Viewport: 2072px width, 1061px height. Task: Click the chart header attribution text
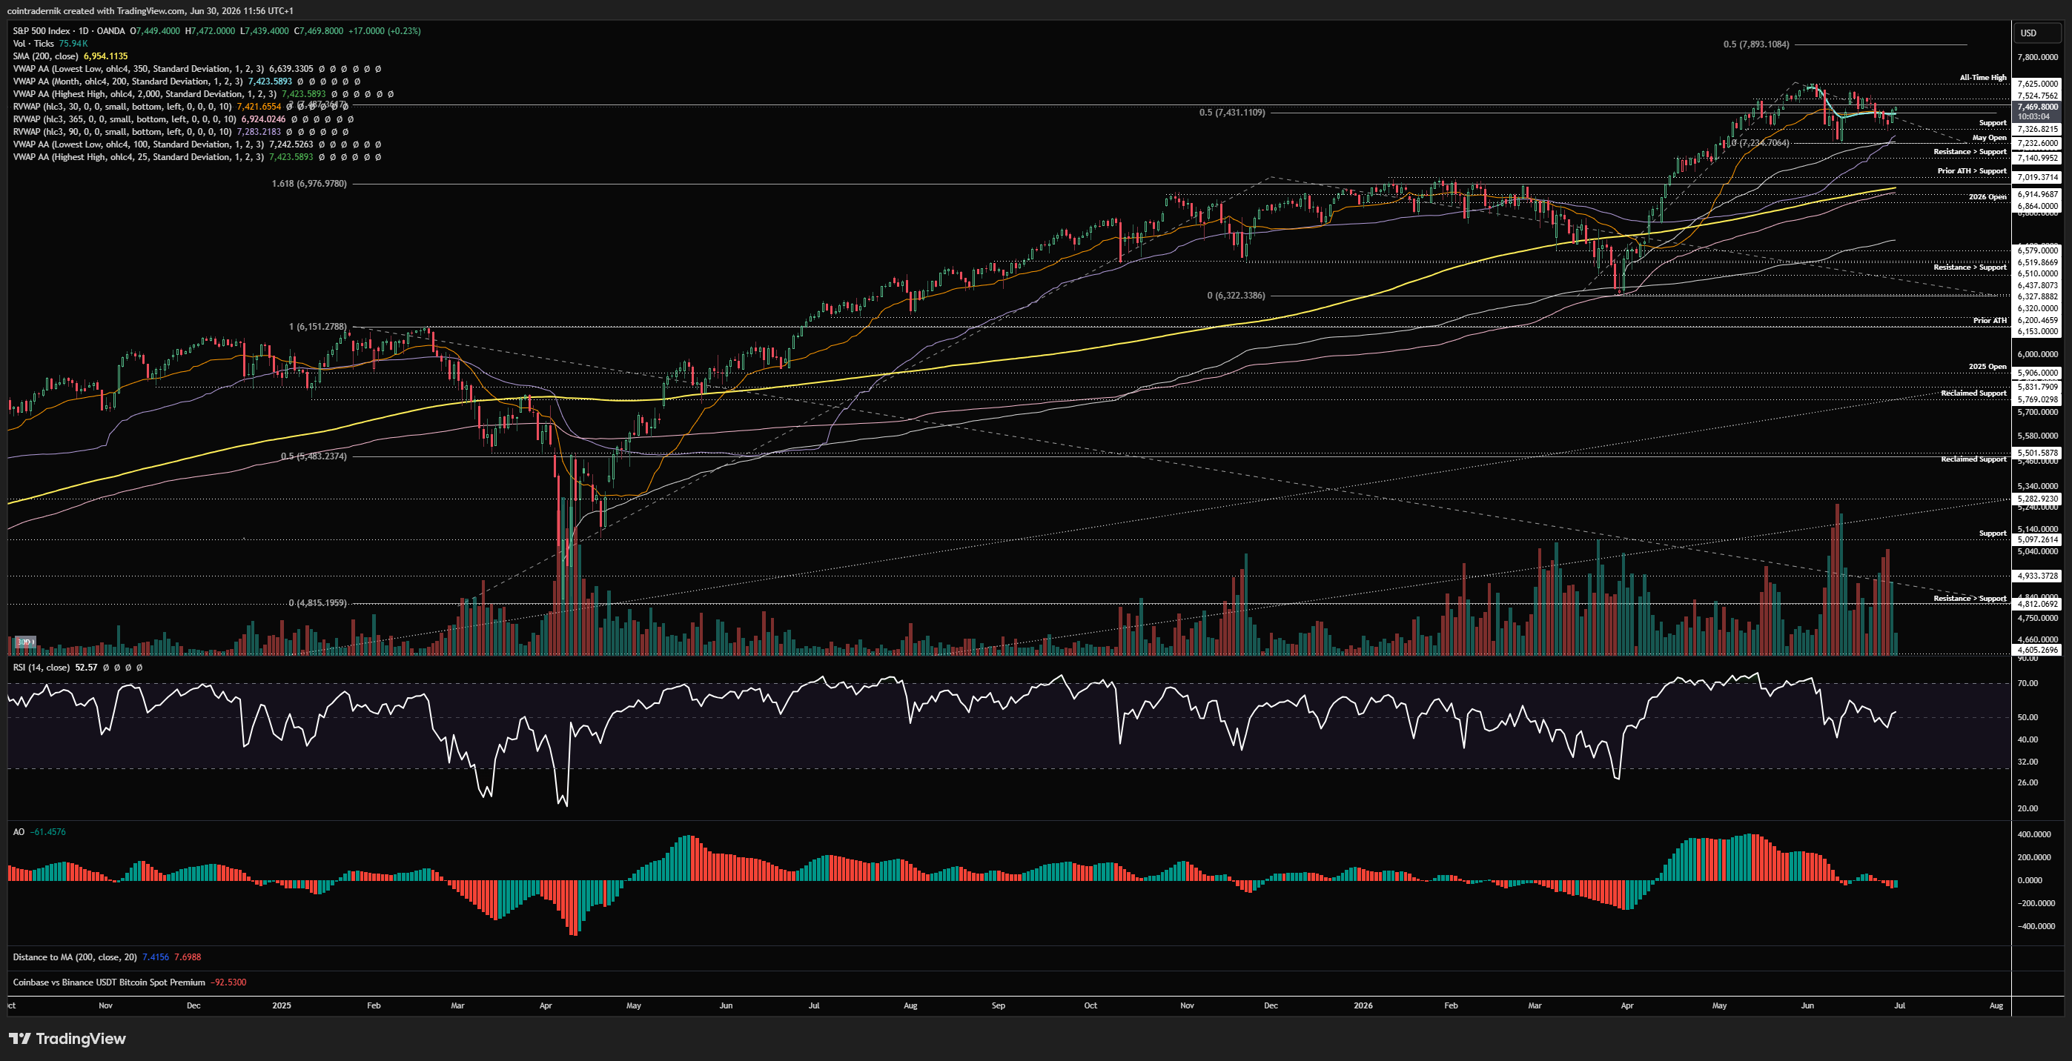[150, 11]
